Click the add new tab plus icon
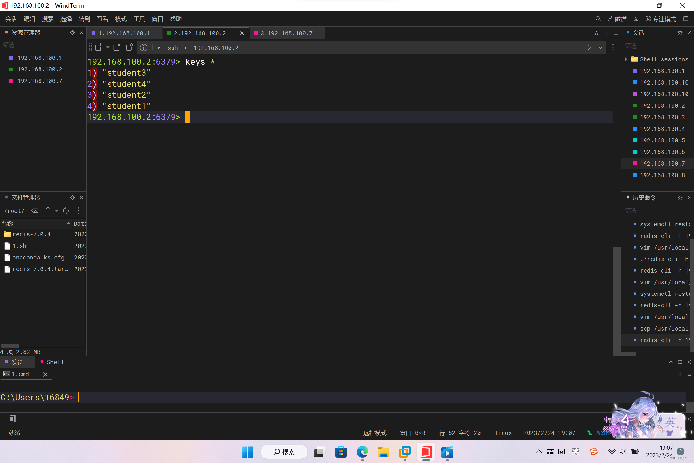Viewport: 694px width, 463px height. pyautogui.click(x=607, y=33)
